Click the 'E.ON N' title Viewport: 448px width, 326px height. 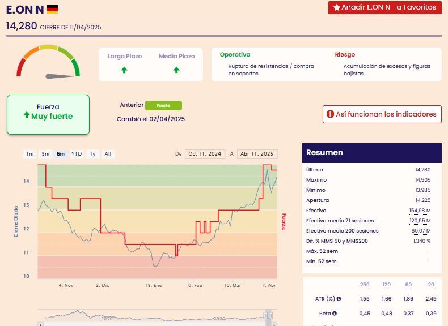click(x=25, y=10)
